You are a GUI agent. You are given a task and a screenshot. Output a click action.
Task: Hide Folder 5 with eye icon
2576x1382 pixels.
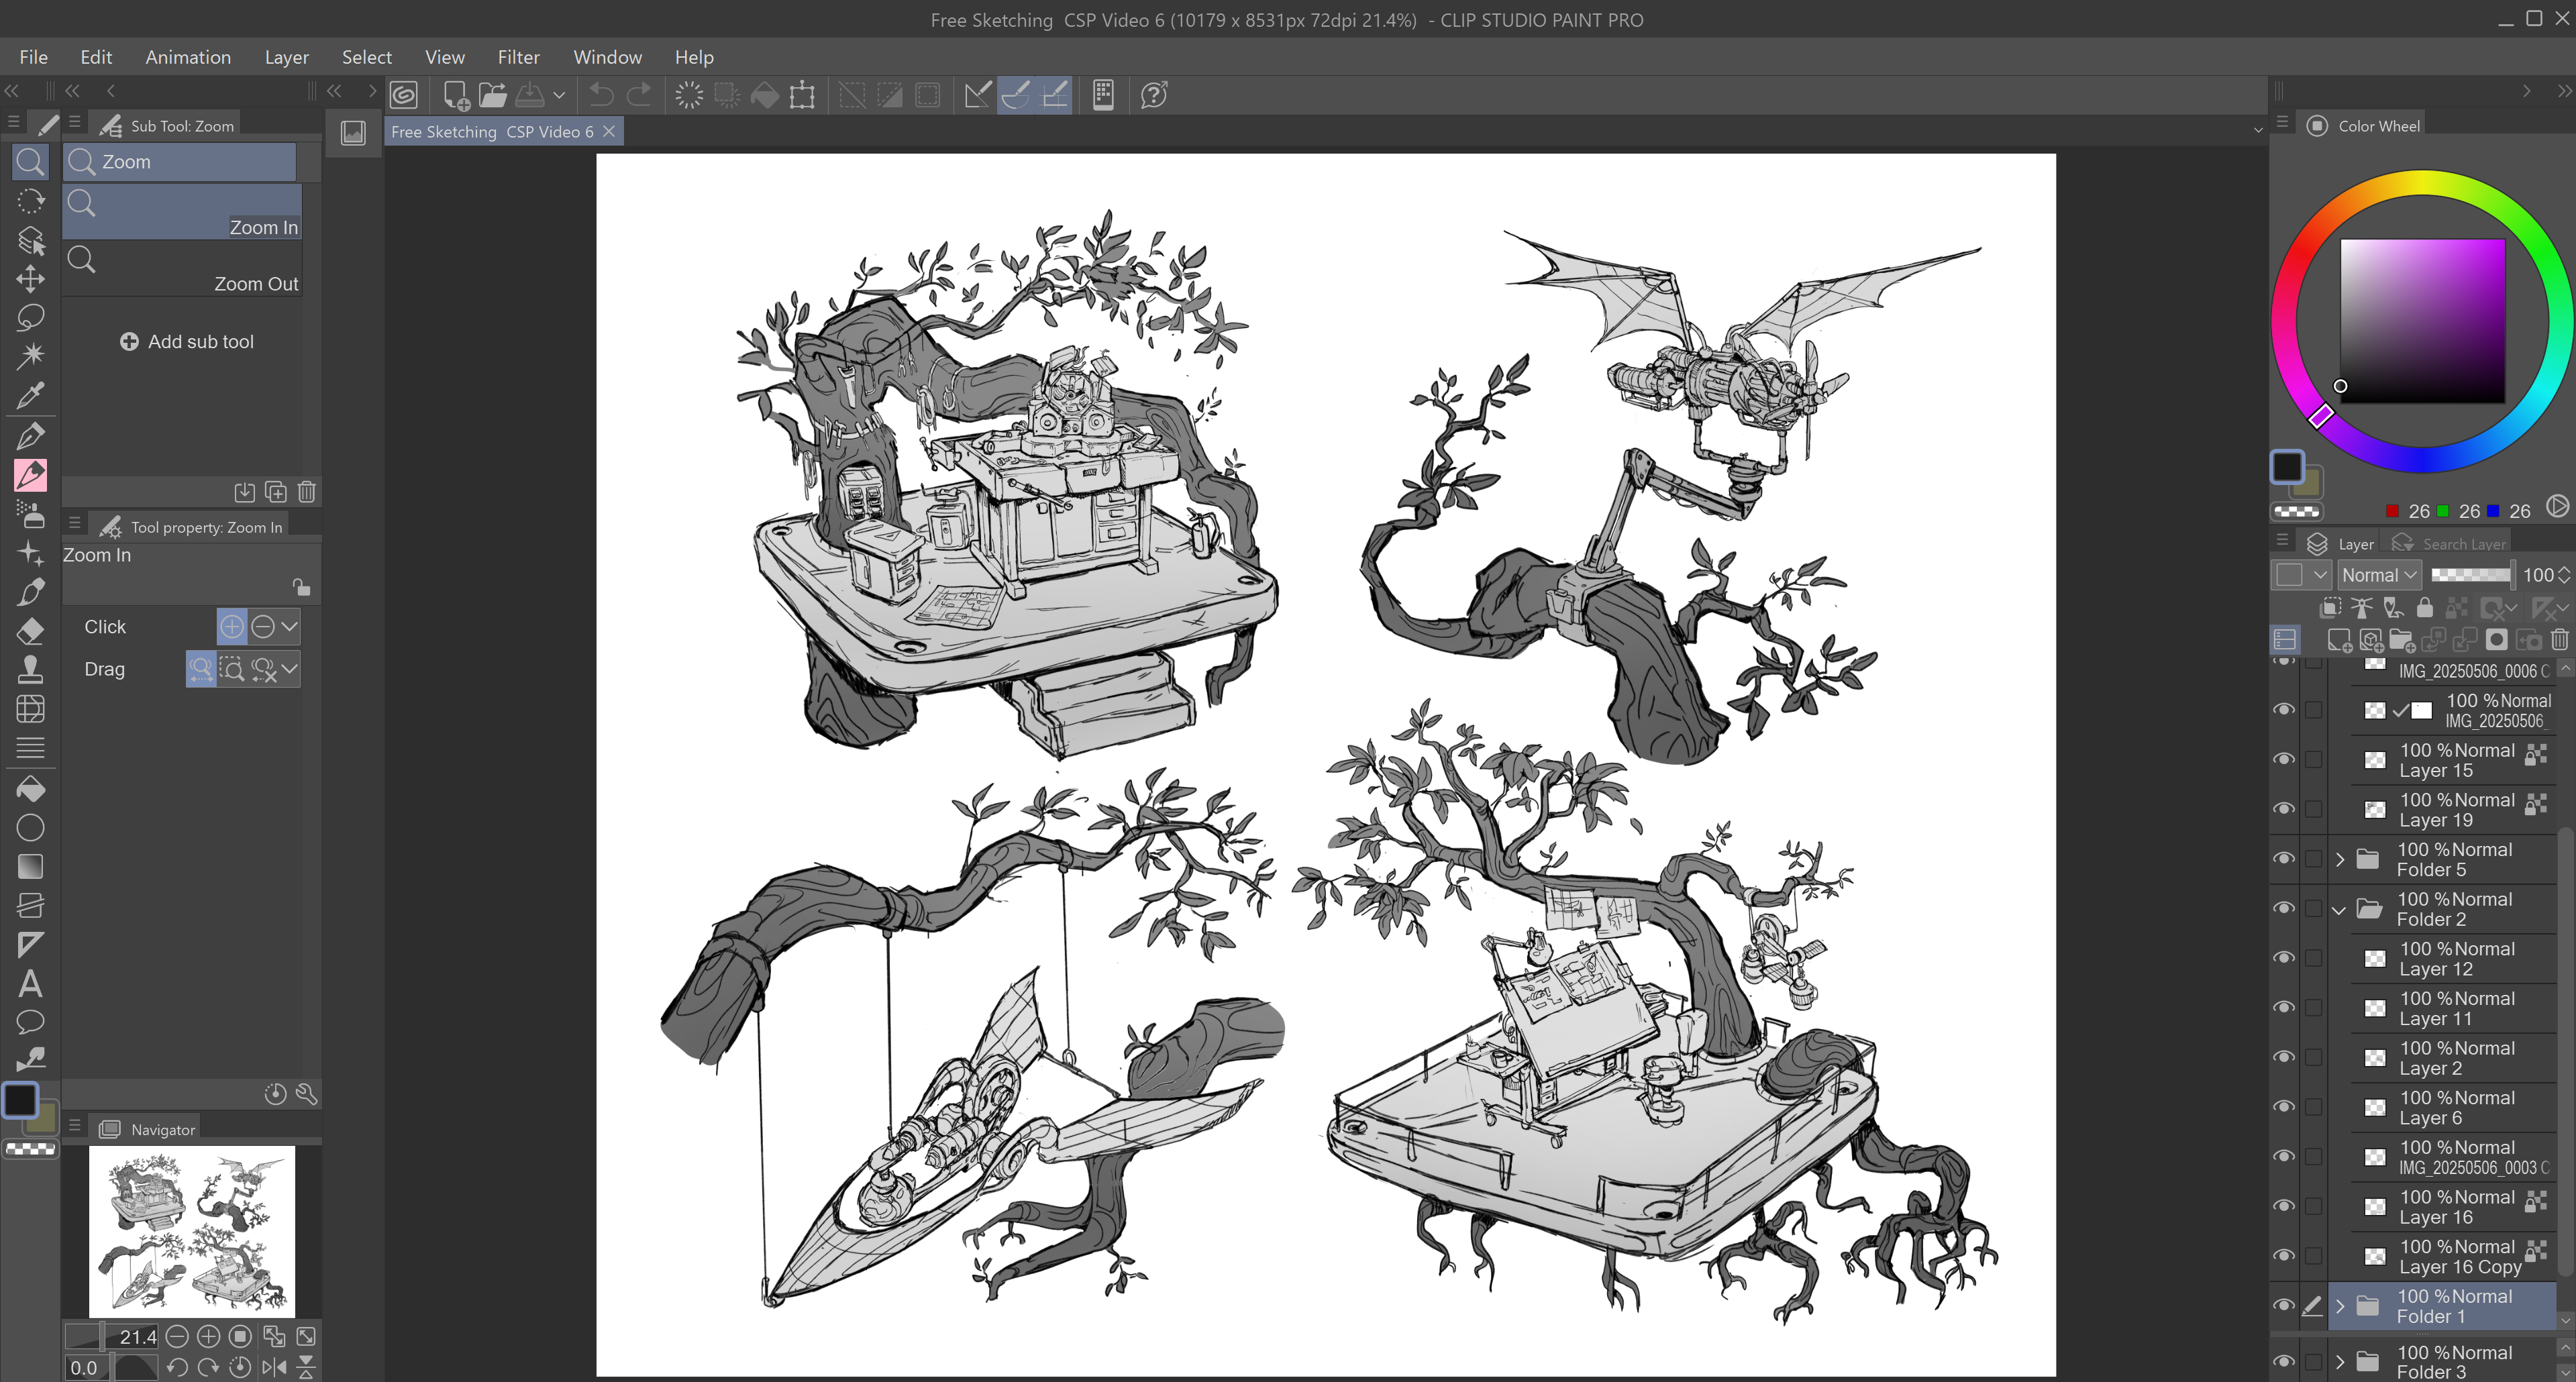2284,858
